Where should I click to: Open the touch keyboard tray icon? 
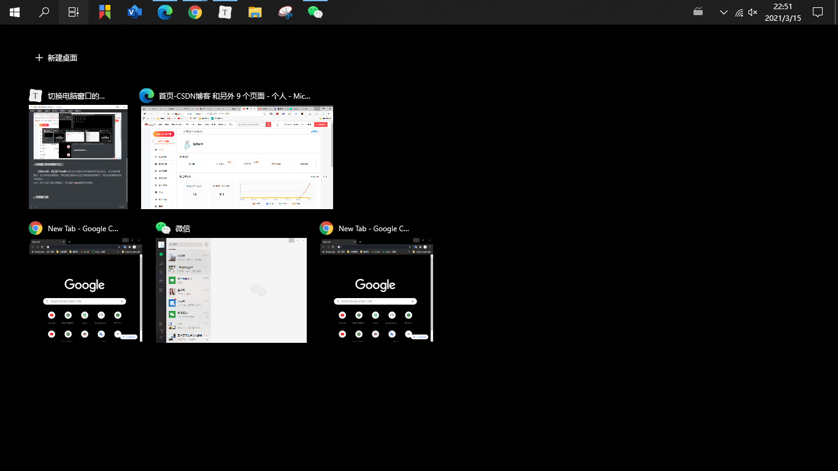tap(698, 12)
